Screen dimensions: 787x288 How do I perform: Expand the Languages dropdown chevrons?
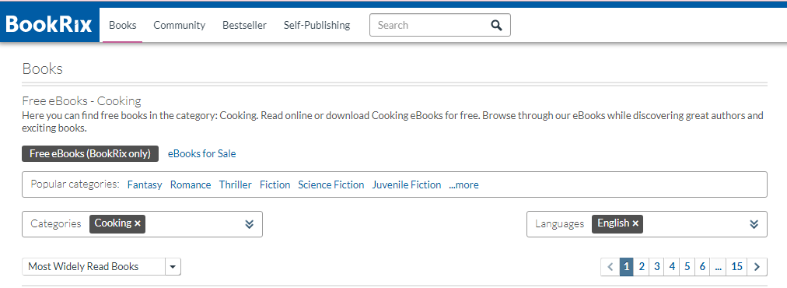754,224
